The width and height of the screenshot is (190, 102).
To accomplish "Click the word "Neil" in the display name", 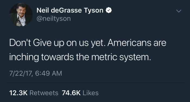I will [x=43, y=10].
